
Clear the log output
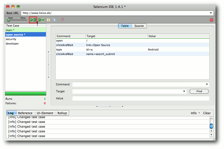point(207,113)
